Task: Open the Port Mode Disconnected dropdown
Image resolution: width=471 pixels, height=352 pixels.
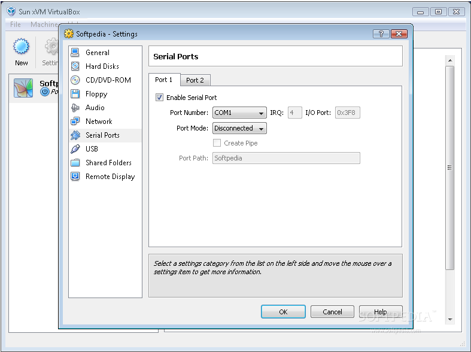Action: [x=239, y=128]
